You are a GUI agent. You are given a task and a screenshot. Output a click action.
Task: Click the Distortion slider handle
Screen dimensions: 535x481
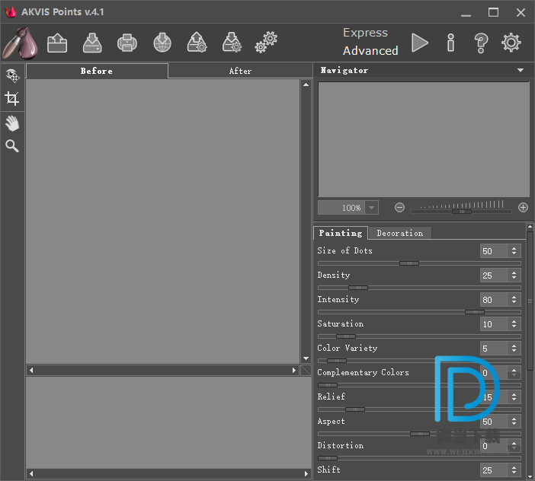click(328, 458)
